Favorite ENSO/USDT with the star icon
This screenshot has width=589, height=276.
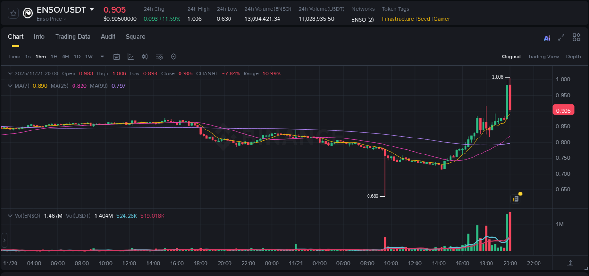[x=13, y=13]
